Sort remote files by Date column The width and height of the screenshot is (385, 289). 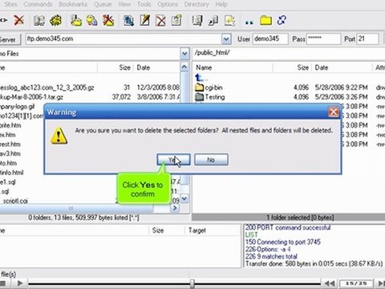click(x=342, y=67)
